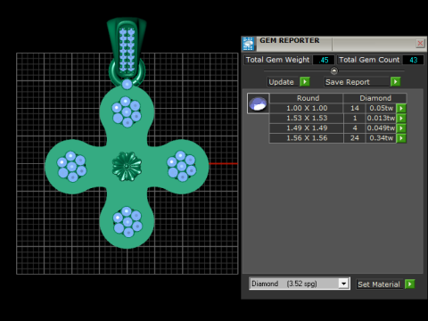Viewport: 428px width, 321px height.
Task: Click the Total Gem Weight value .45
Action: point(324,60)
